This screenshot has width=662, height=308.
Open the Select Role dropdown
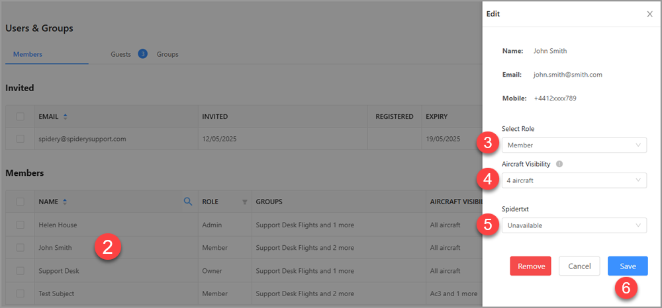pyautogui.click(x=574, y=145)
